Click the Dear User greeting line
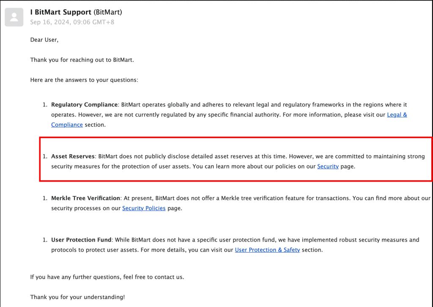 point(44,40)
